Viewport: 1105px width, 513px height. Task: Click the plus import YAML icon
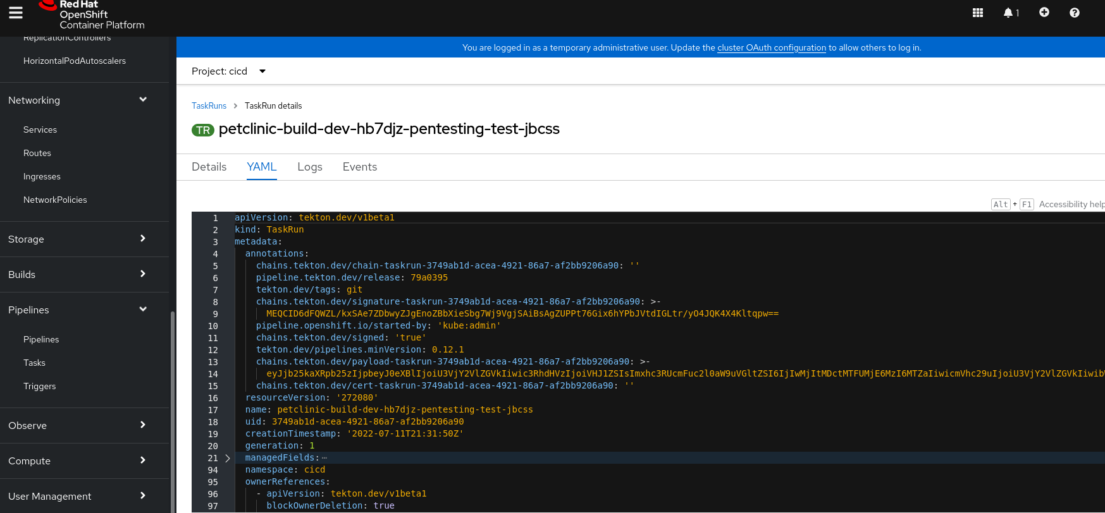[x=1044, y=12]
